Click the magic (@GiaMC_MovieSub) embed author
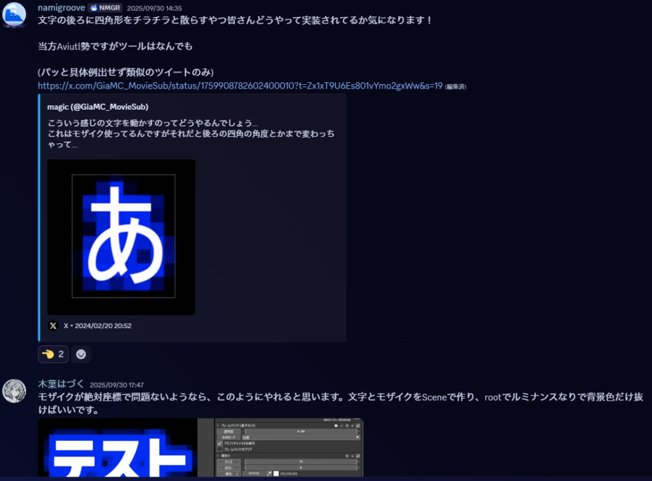The image size is (652, 481). point(97,107)
